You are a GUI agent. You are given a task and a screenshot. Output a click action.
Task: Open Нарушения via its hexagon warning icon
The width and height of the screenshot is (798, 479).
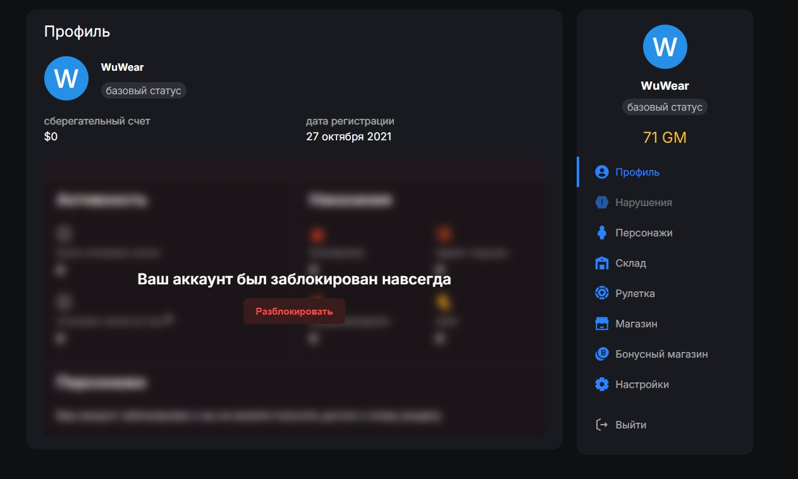(601, 202)
